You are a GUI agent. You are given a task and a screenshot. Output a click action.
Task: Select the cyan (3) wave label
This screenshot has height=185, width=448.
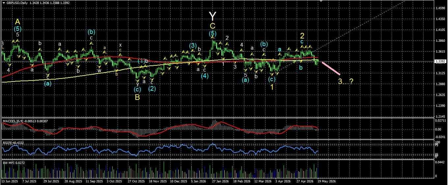point(193,46)
